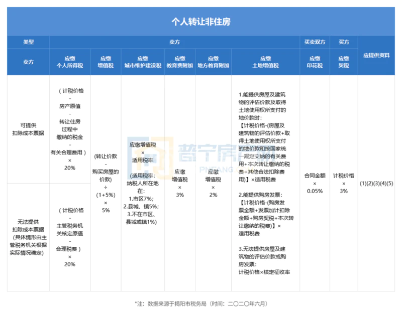This screenshot has width=402, height=316.
Task: Click the 揭阳市税务局 data source footnote
Action: click(201, 304)
